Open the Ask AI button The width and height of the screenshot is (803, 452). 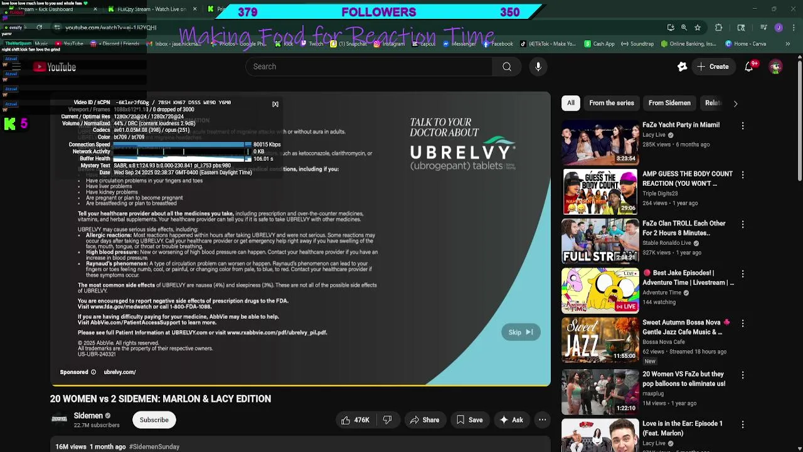pyautogui.click(x=511, y=420)
